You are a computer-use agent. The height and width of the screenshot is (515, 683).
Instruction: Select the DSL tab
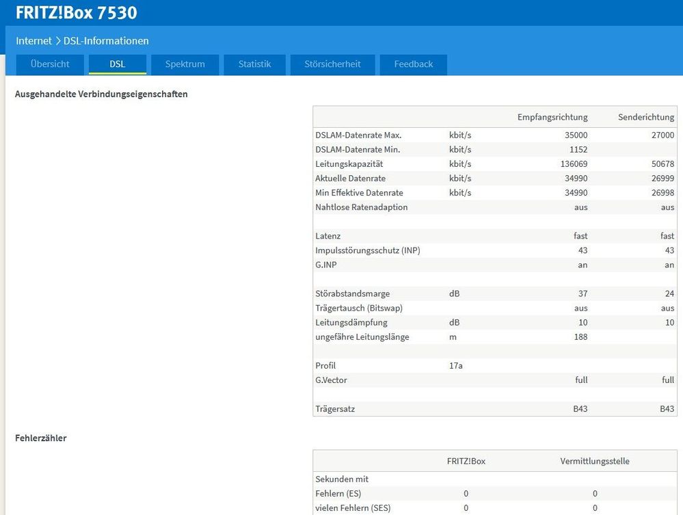(x=117, y=64)
